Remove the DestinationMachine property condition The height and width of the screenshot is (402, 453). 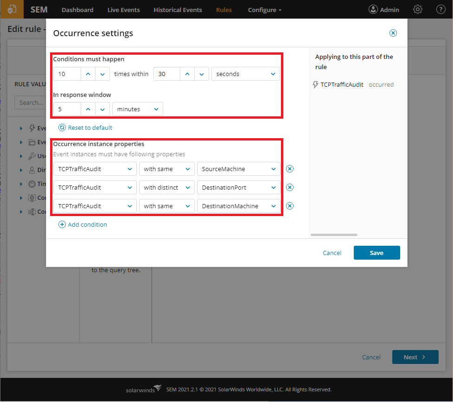[289, 206]
